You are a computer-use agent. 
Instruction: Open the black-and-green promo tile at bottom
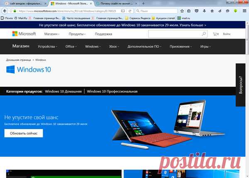pyautogui.click(x=64, y=174)
